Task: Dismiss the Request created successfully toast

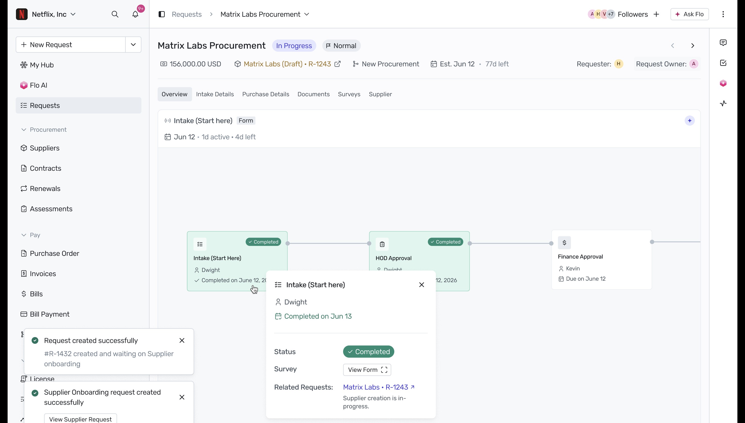Action: [182, 340]
